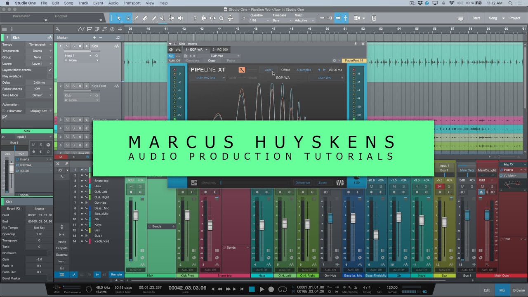Screen dimensions: 528x297
Task: Click the Project page button
Action: pos(515,18)
